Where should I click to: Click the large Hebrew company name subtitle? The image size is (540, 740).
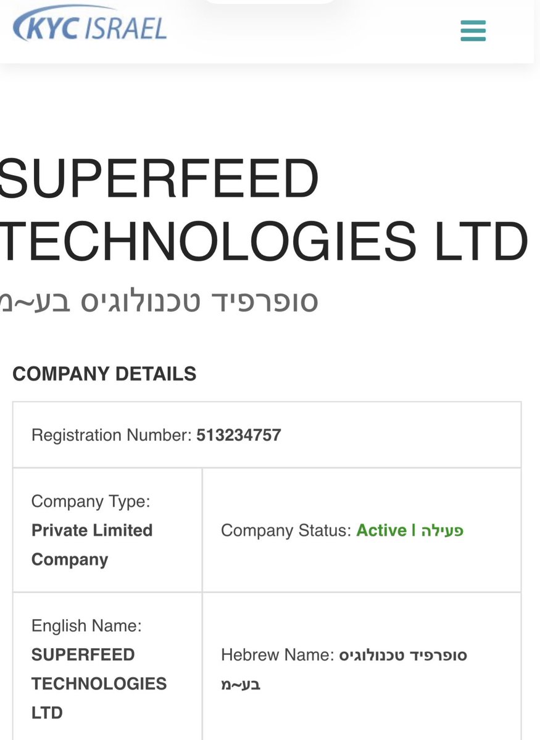(x=159, y=300)
